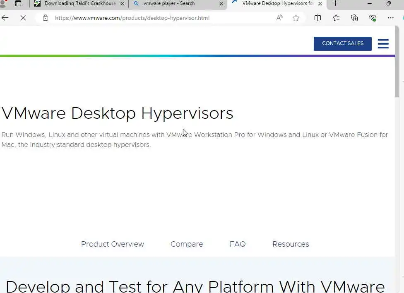
Task: Open Collections panel
Action: [354, 18]
